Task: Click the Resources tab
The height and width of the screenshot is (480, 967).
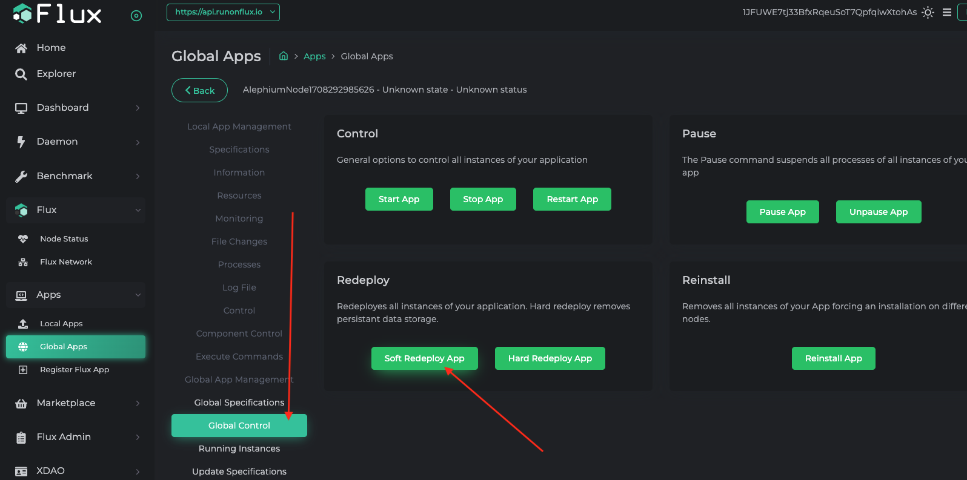Action: 239,196
